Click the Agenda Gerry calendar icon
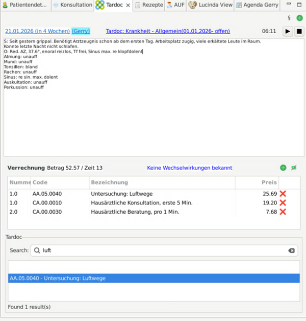The height and width of the screenshot is (321, 306). pos(239,5)
